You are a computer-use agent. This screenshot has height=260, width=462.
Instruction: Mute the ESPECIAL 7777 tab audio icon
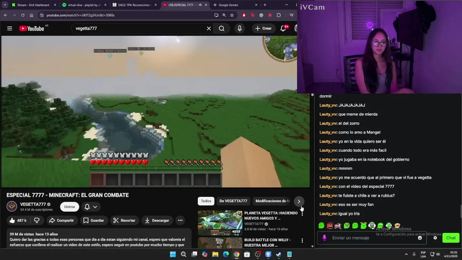point(200,5)
